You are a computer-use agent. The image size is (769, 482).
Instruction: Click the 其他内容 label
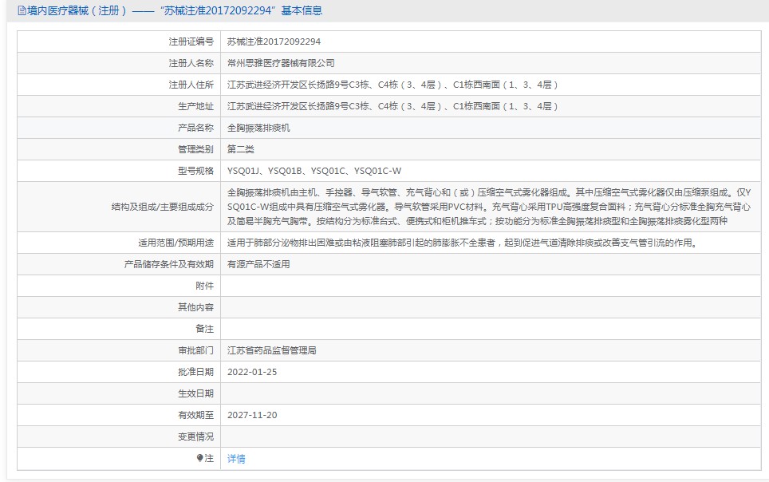195,307
